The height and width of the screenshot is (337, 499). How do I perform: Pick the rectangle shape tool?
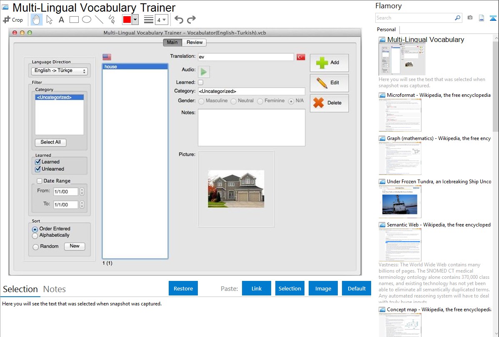tap(74, 20)
